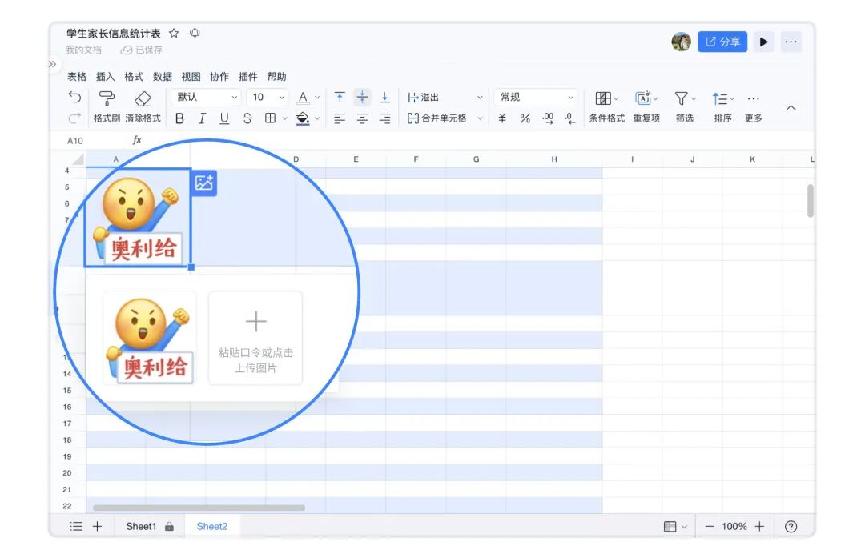Switch to the Sheet2 tab
The height and width of the screenshot is (558, 865).
[x=211, y=527]
